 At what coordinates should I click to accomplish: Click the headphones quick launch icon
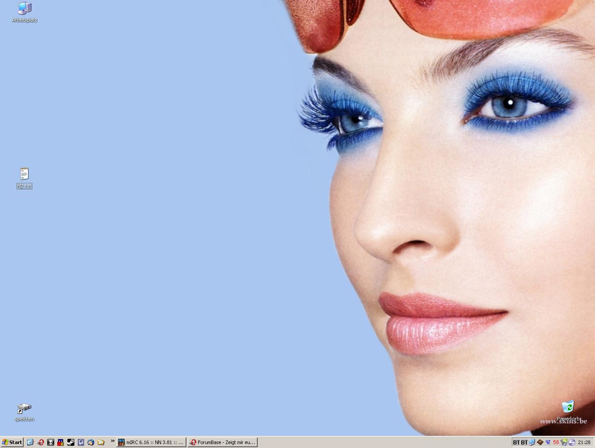click(81, 442)
